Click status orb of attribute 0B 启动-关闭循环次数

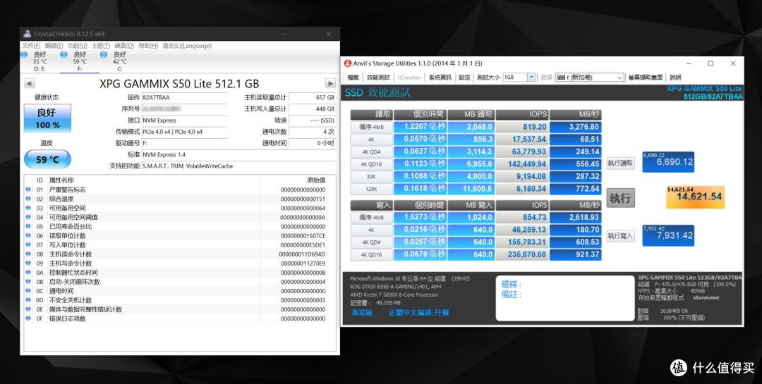[x=28, y=282]
